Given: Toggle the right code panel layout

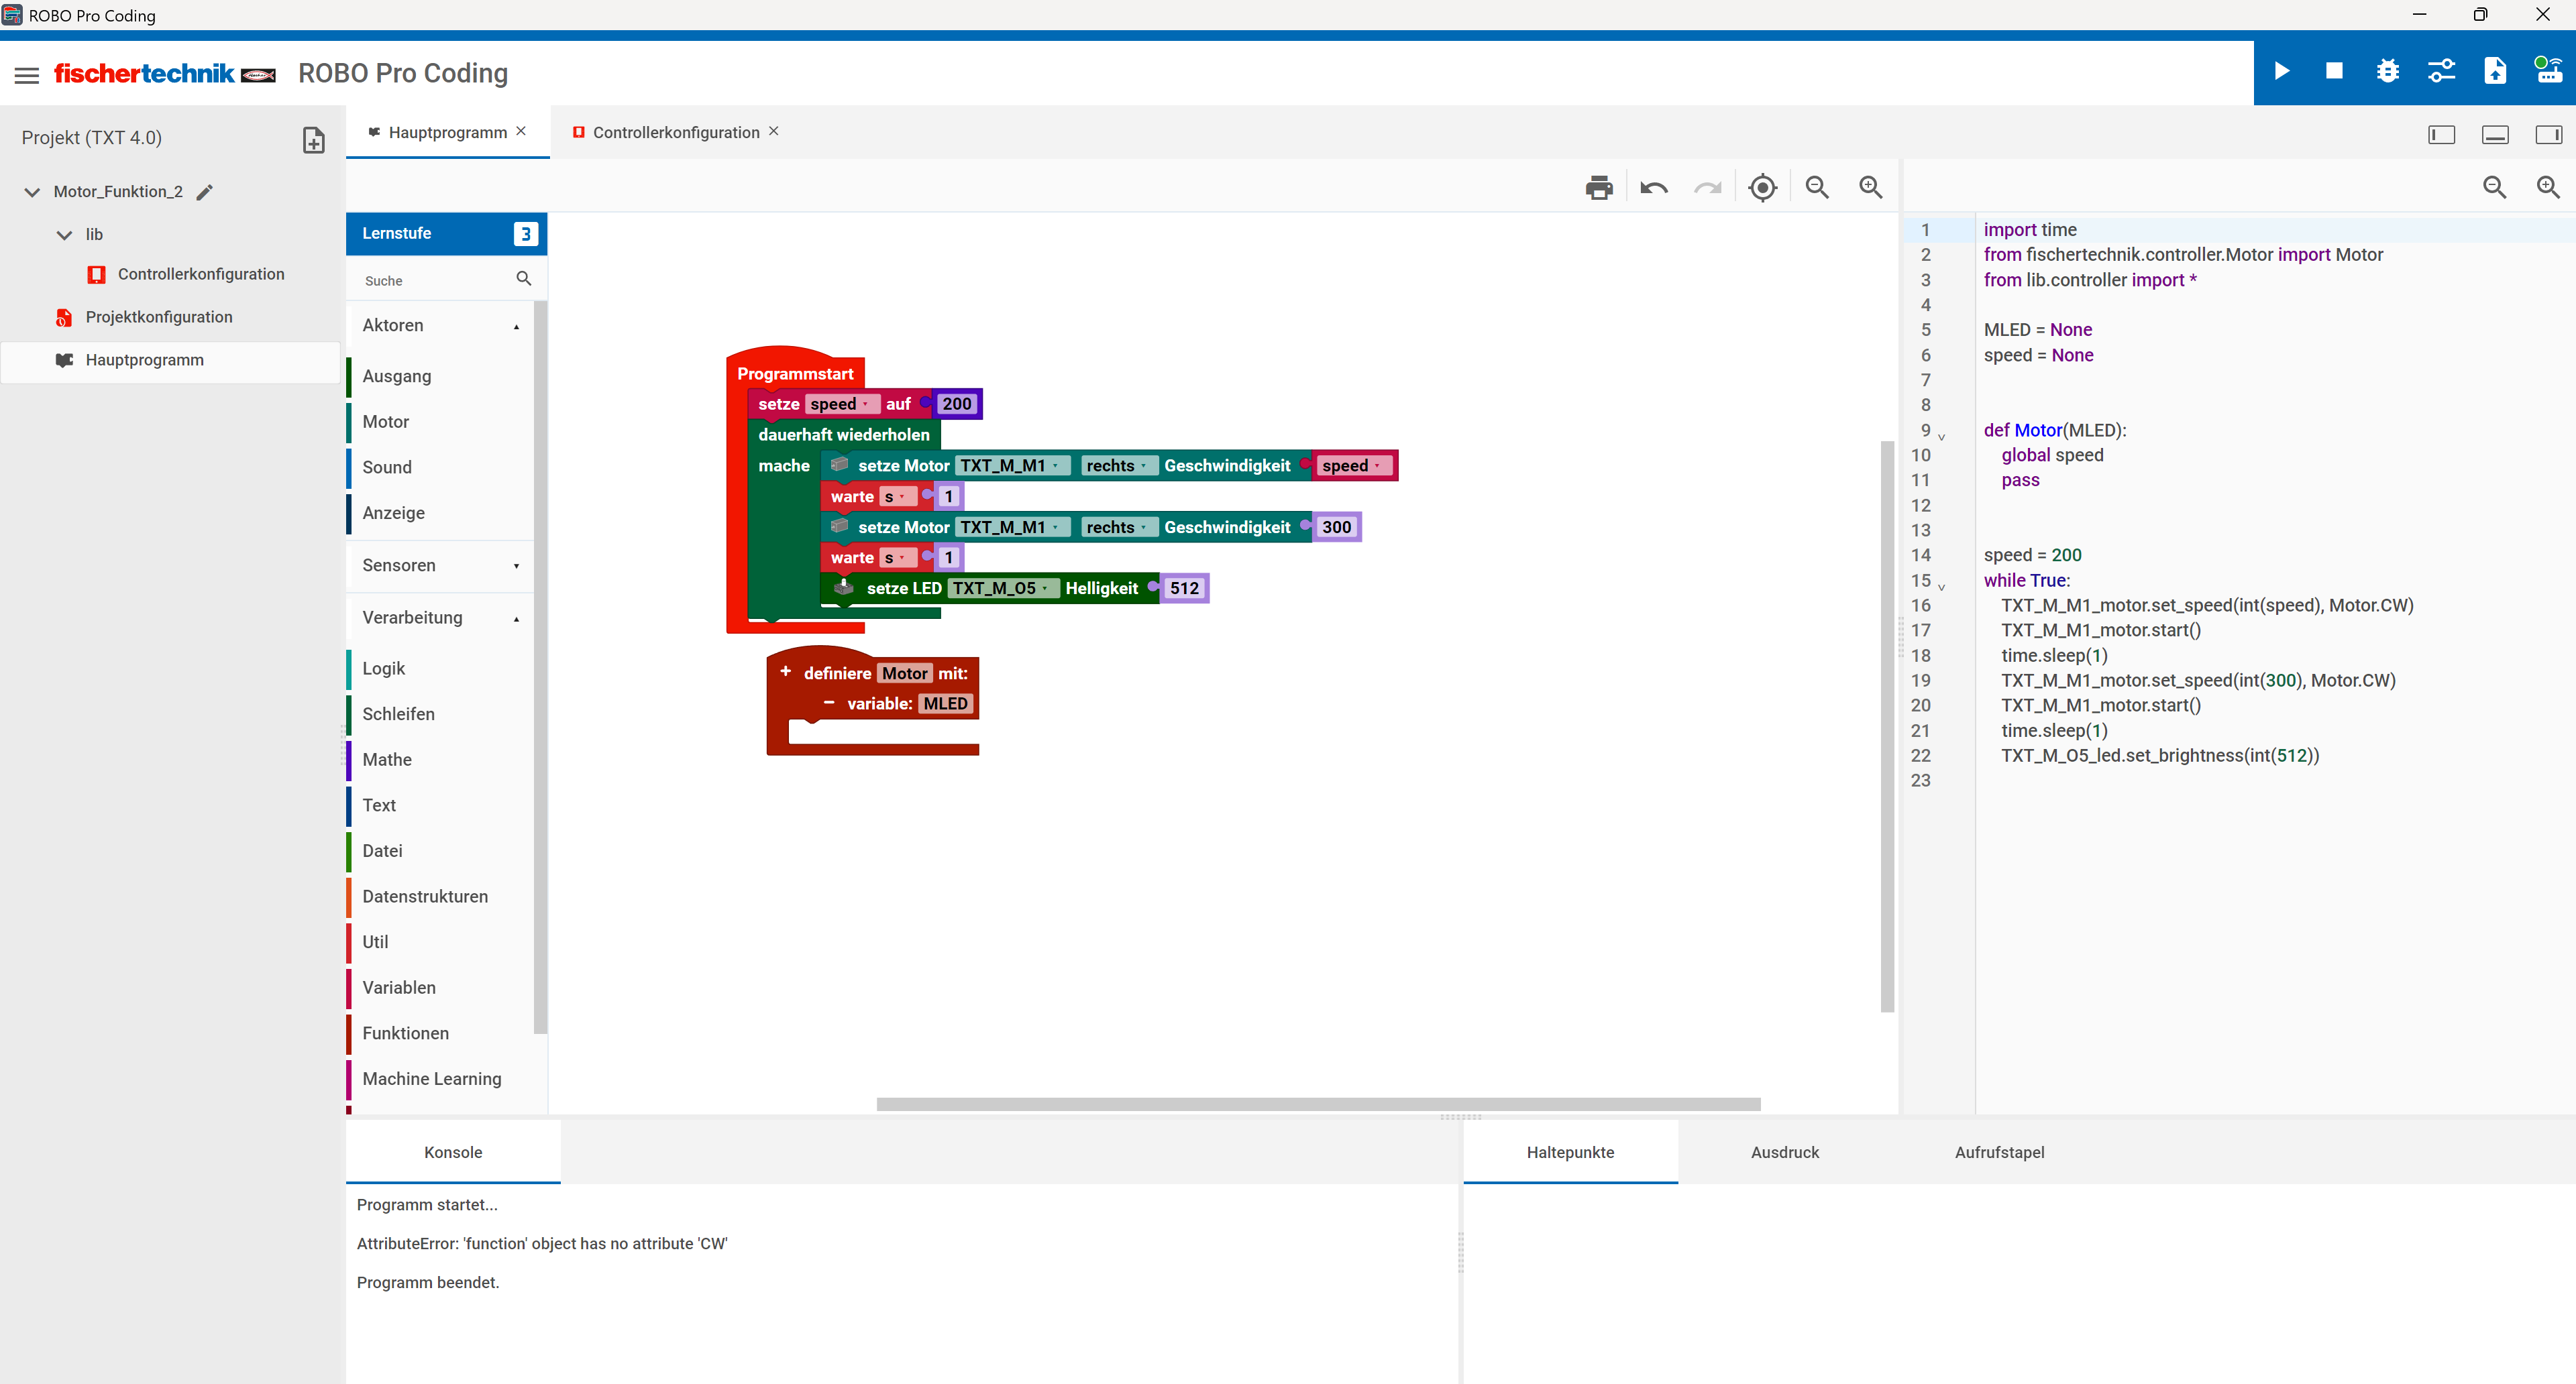Looking at the screenshot, I should (x=2548, y=135).
